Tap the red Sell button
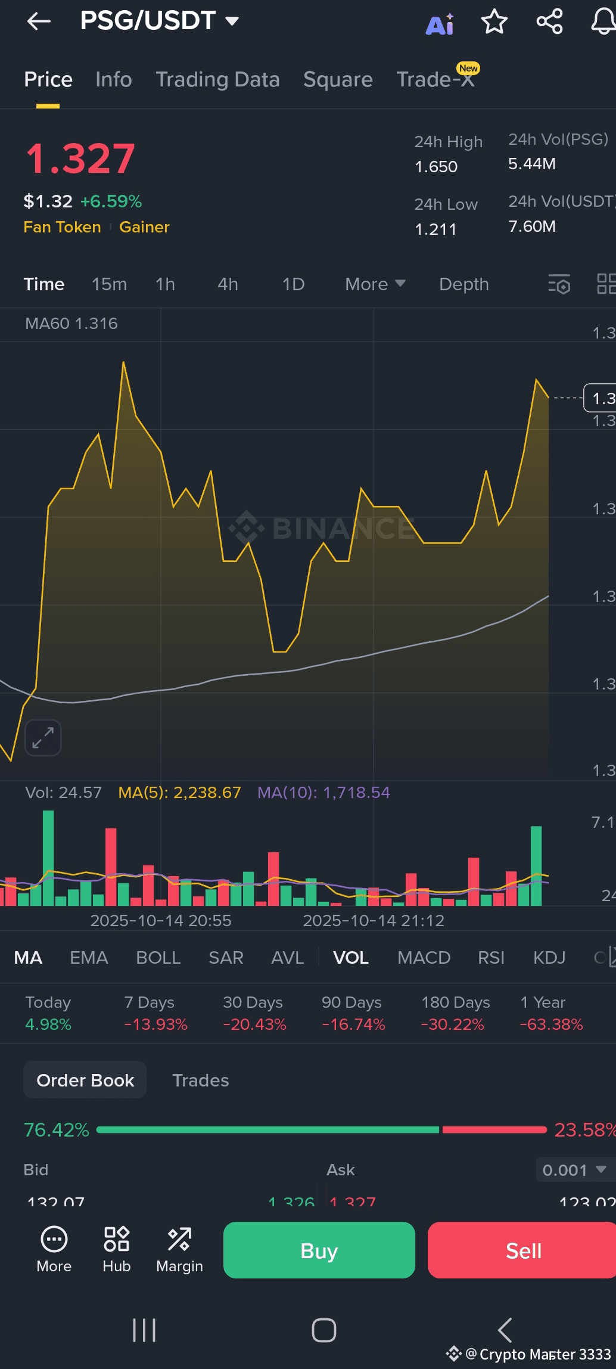This screenshot has width=616, height=1369. (x=522, y=1250)
